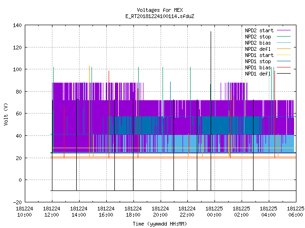305x228 pixels.
Task: Click the 181224 12:00 time tick label
Action: tap(51, 212)
